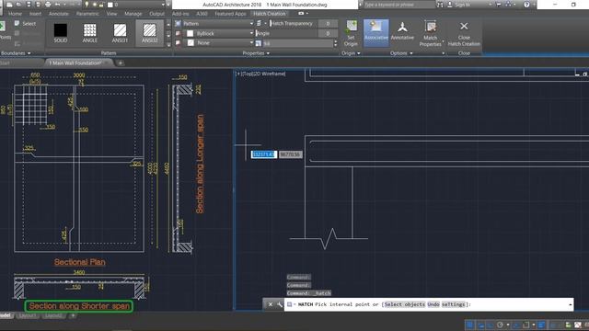
Task: Click the Undo arrow in quick access
Action: pyautogui.click(x=58, y=5)
